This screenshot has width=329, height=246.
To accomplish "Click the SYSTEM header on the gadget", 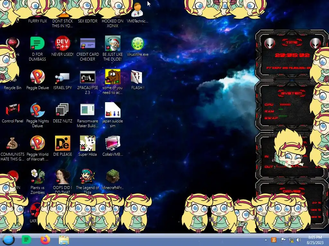I will (x=291, y=93).
